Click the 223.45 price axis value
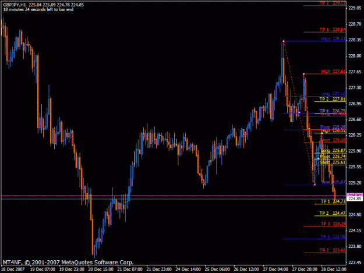The height and width of the screenshot is (273, 364). click(355, 263)
